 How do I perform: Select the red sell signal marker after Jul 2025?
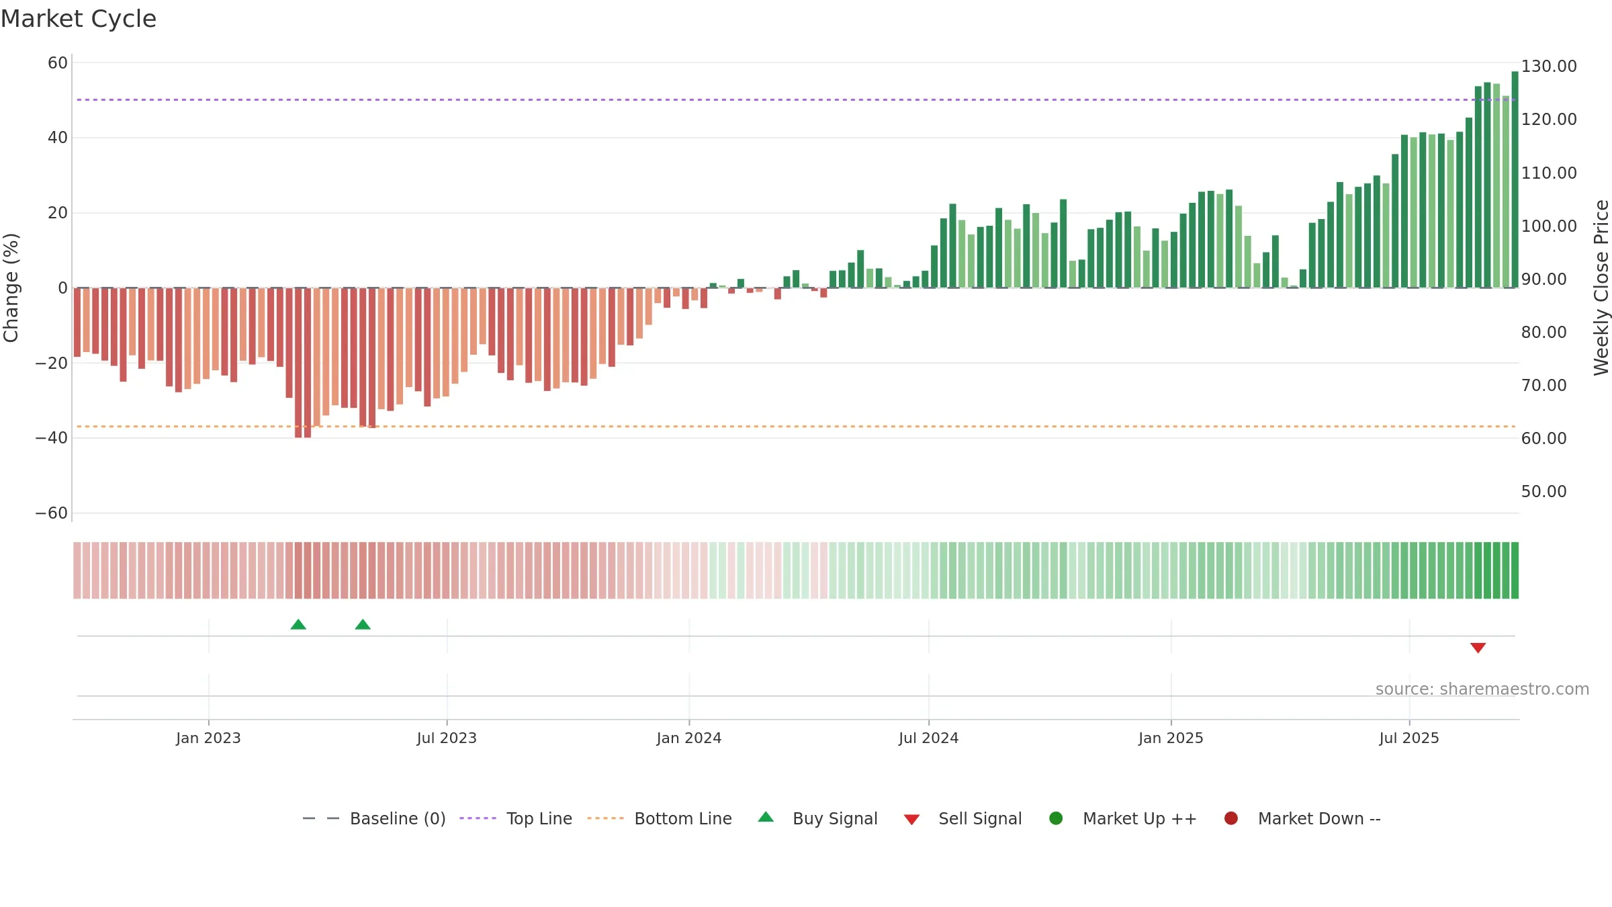coord(1478,648)
